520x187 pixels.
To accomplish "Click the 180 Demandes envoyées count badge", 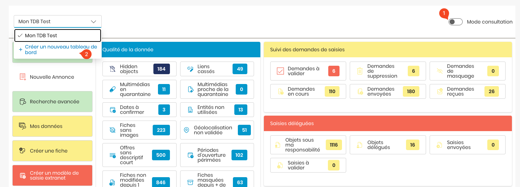I will click(x=411, y=91).
